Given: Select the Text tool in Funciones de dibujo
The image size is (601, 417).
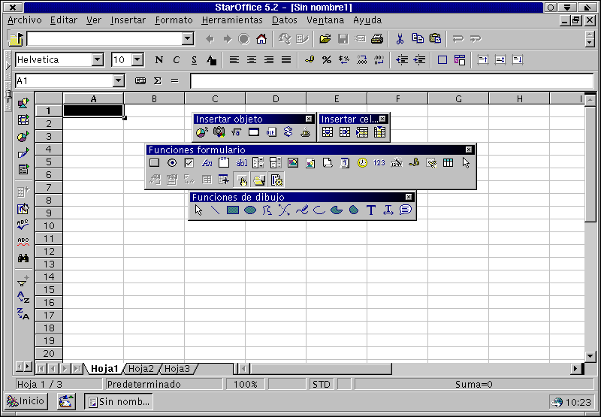Looking at the screenshot, I should point(370,210).
